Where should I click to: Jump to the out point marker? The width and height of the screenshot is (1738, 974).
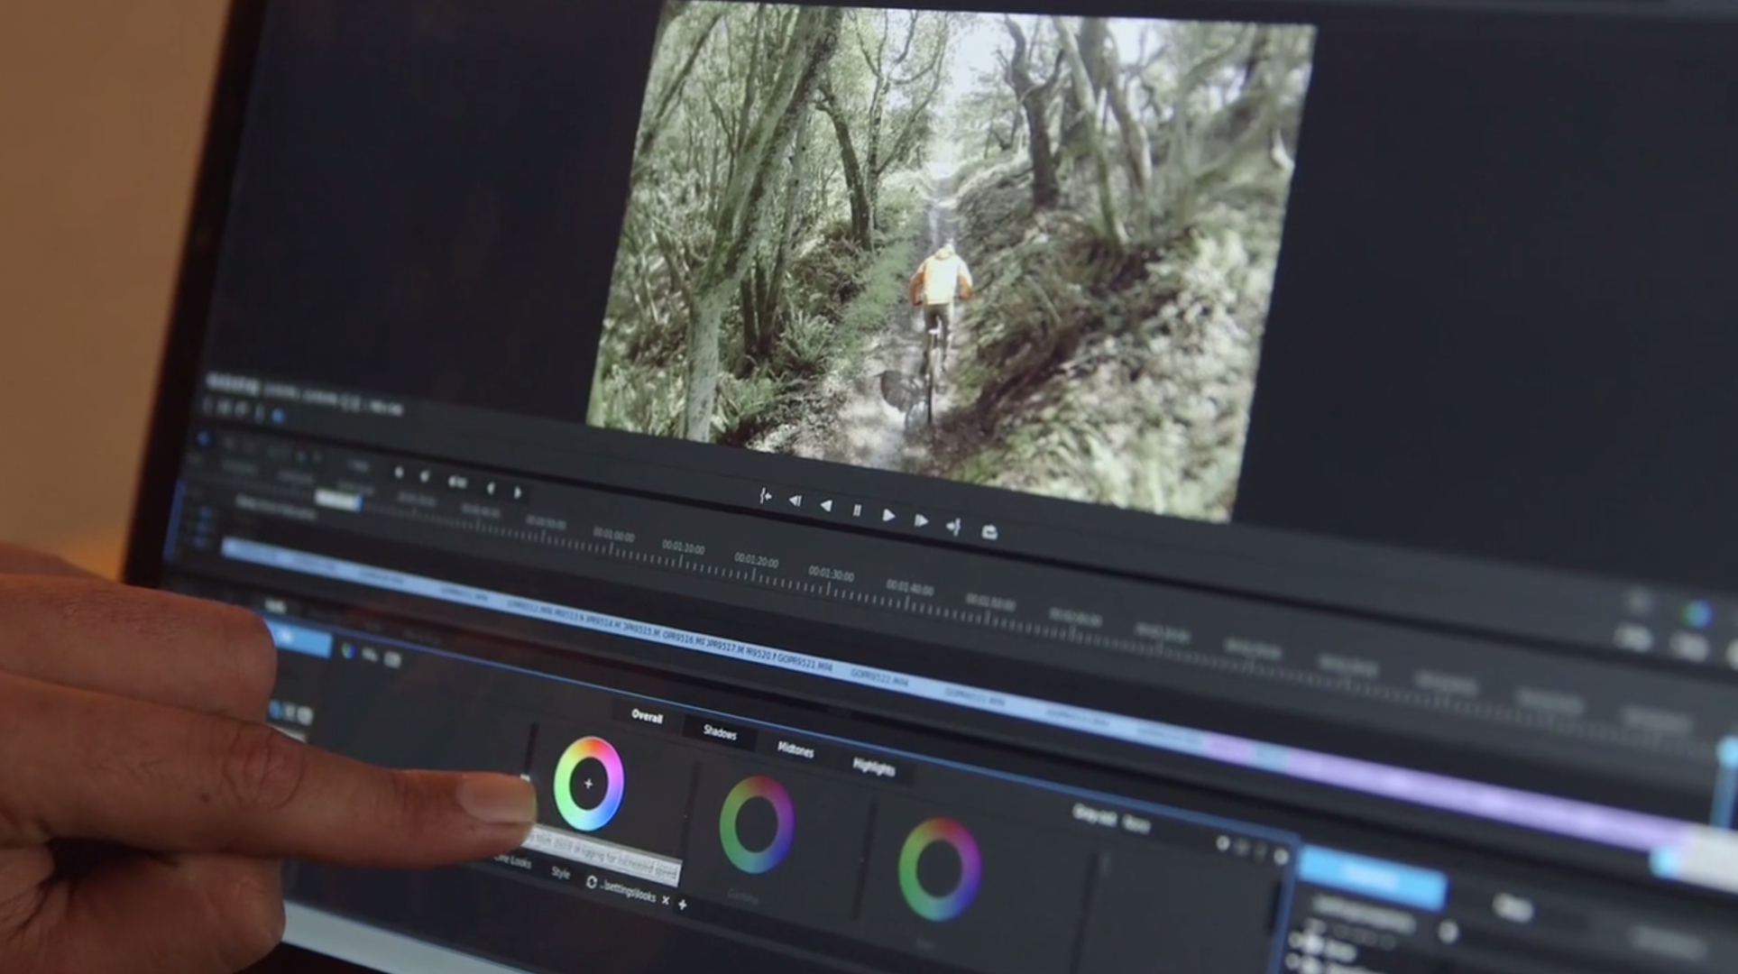(953, 527)
